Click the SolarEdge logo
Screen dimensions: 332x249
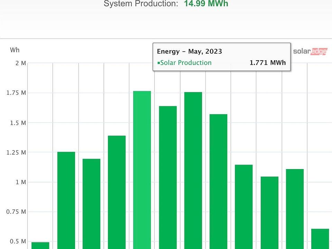tap(310, 52)
